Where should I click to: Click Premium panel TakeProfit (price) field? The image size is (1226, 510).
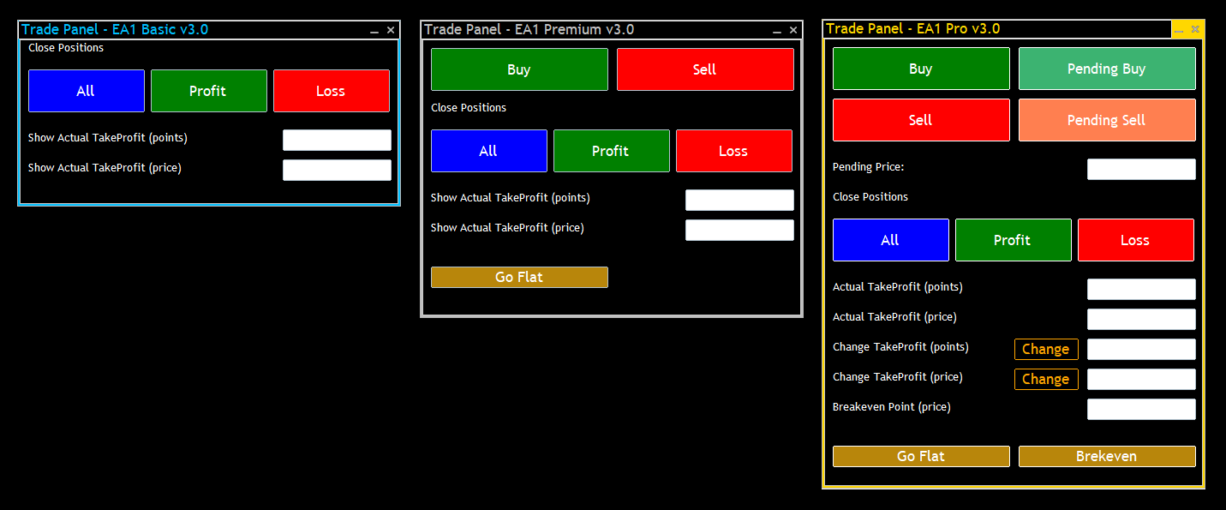739,230
